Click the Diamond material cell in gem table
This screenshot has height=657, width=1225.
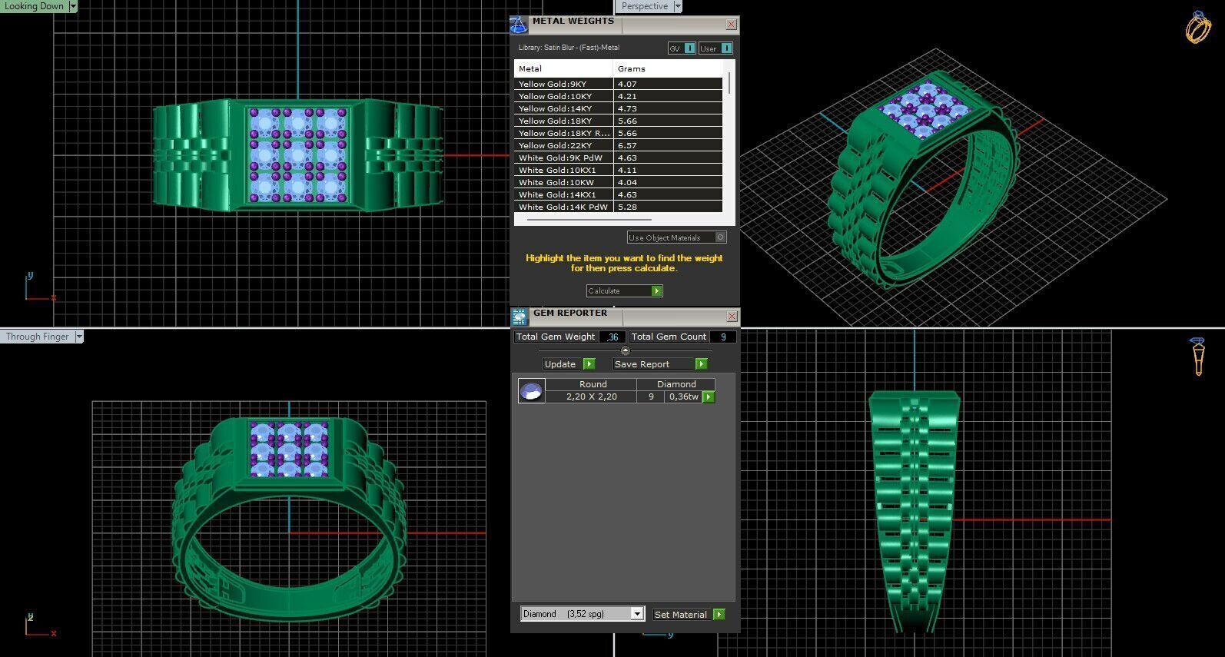pos(676,384)
